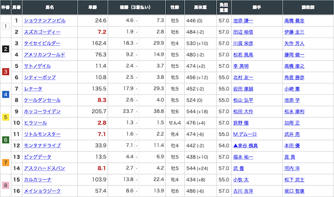Screen dimensions: 334x197
Task: Open horse シティーポップ link
Action: point(40,78)
